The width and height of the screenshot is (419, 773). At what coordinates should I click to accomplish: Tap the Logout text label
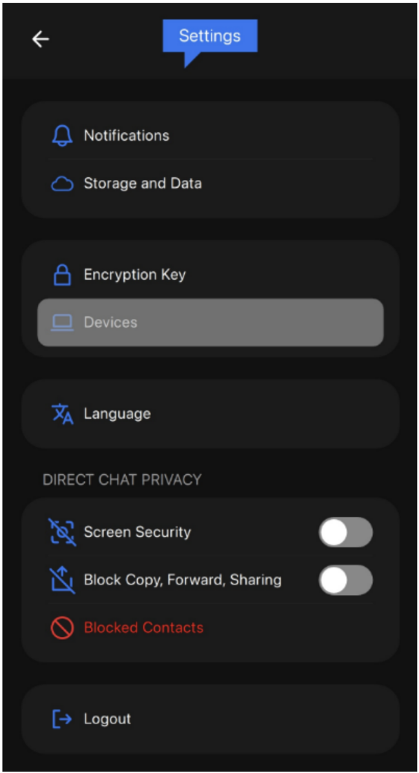108,718
